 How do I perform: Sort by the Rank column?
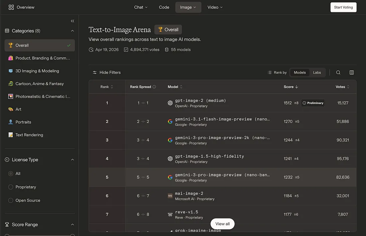107,87
